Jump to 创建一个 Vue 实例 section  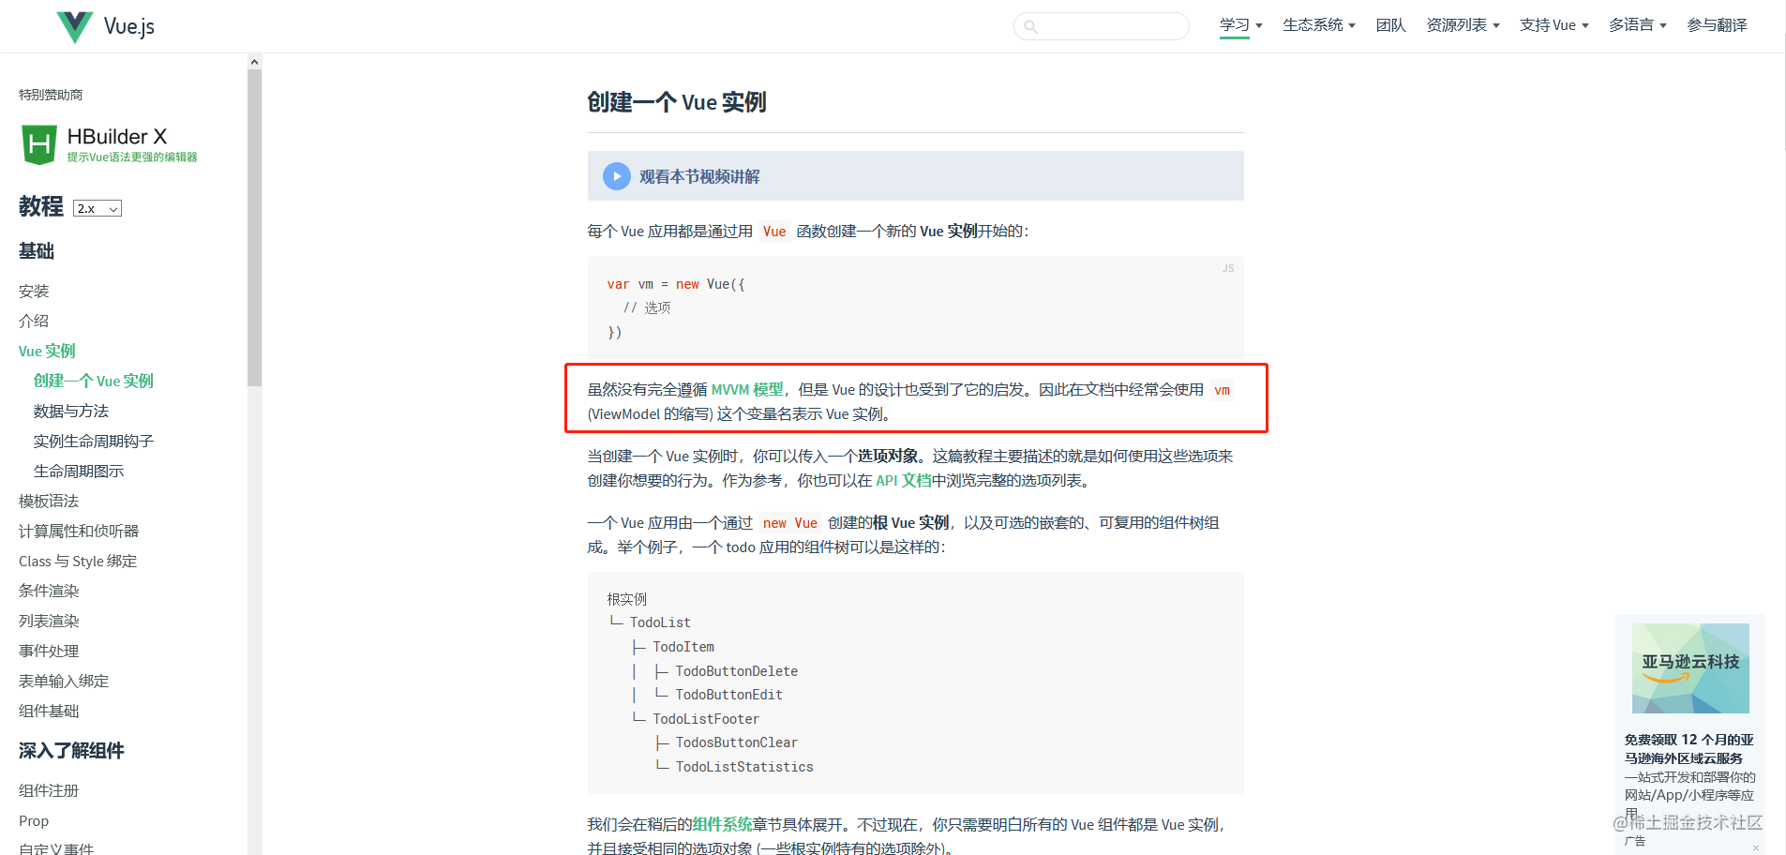click(x=94, y=381)
